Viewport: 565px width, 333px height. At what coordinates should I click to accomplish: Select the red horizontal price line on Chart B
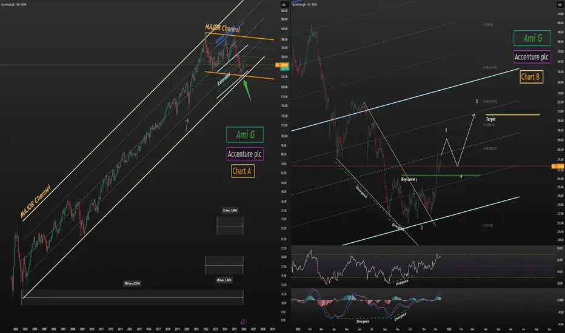pyautogui.click(x=421, y=166)
